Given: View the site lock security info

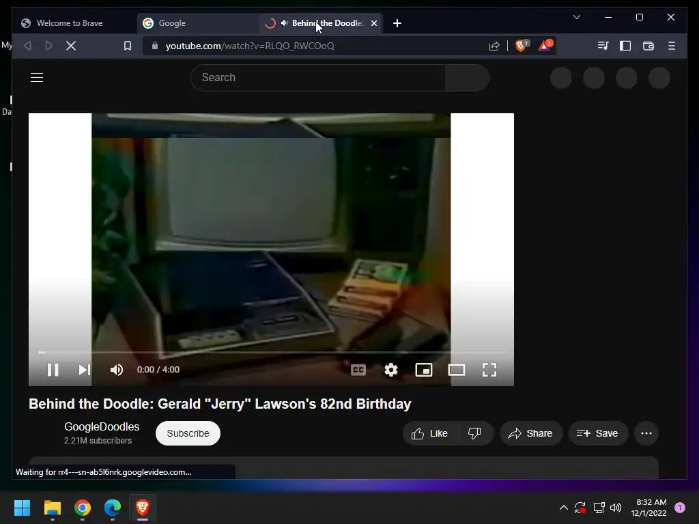Looking at the screenshot, I should [154, 46].
